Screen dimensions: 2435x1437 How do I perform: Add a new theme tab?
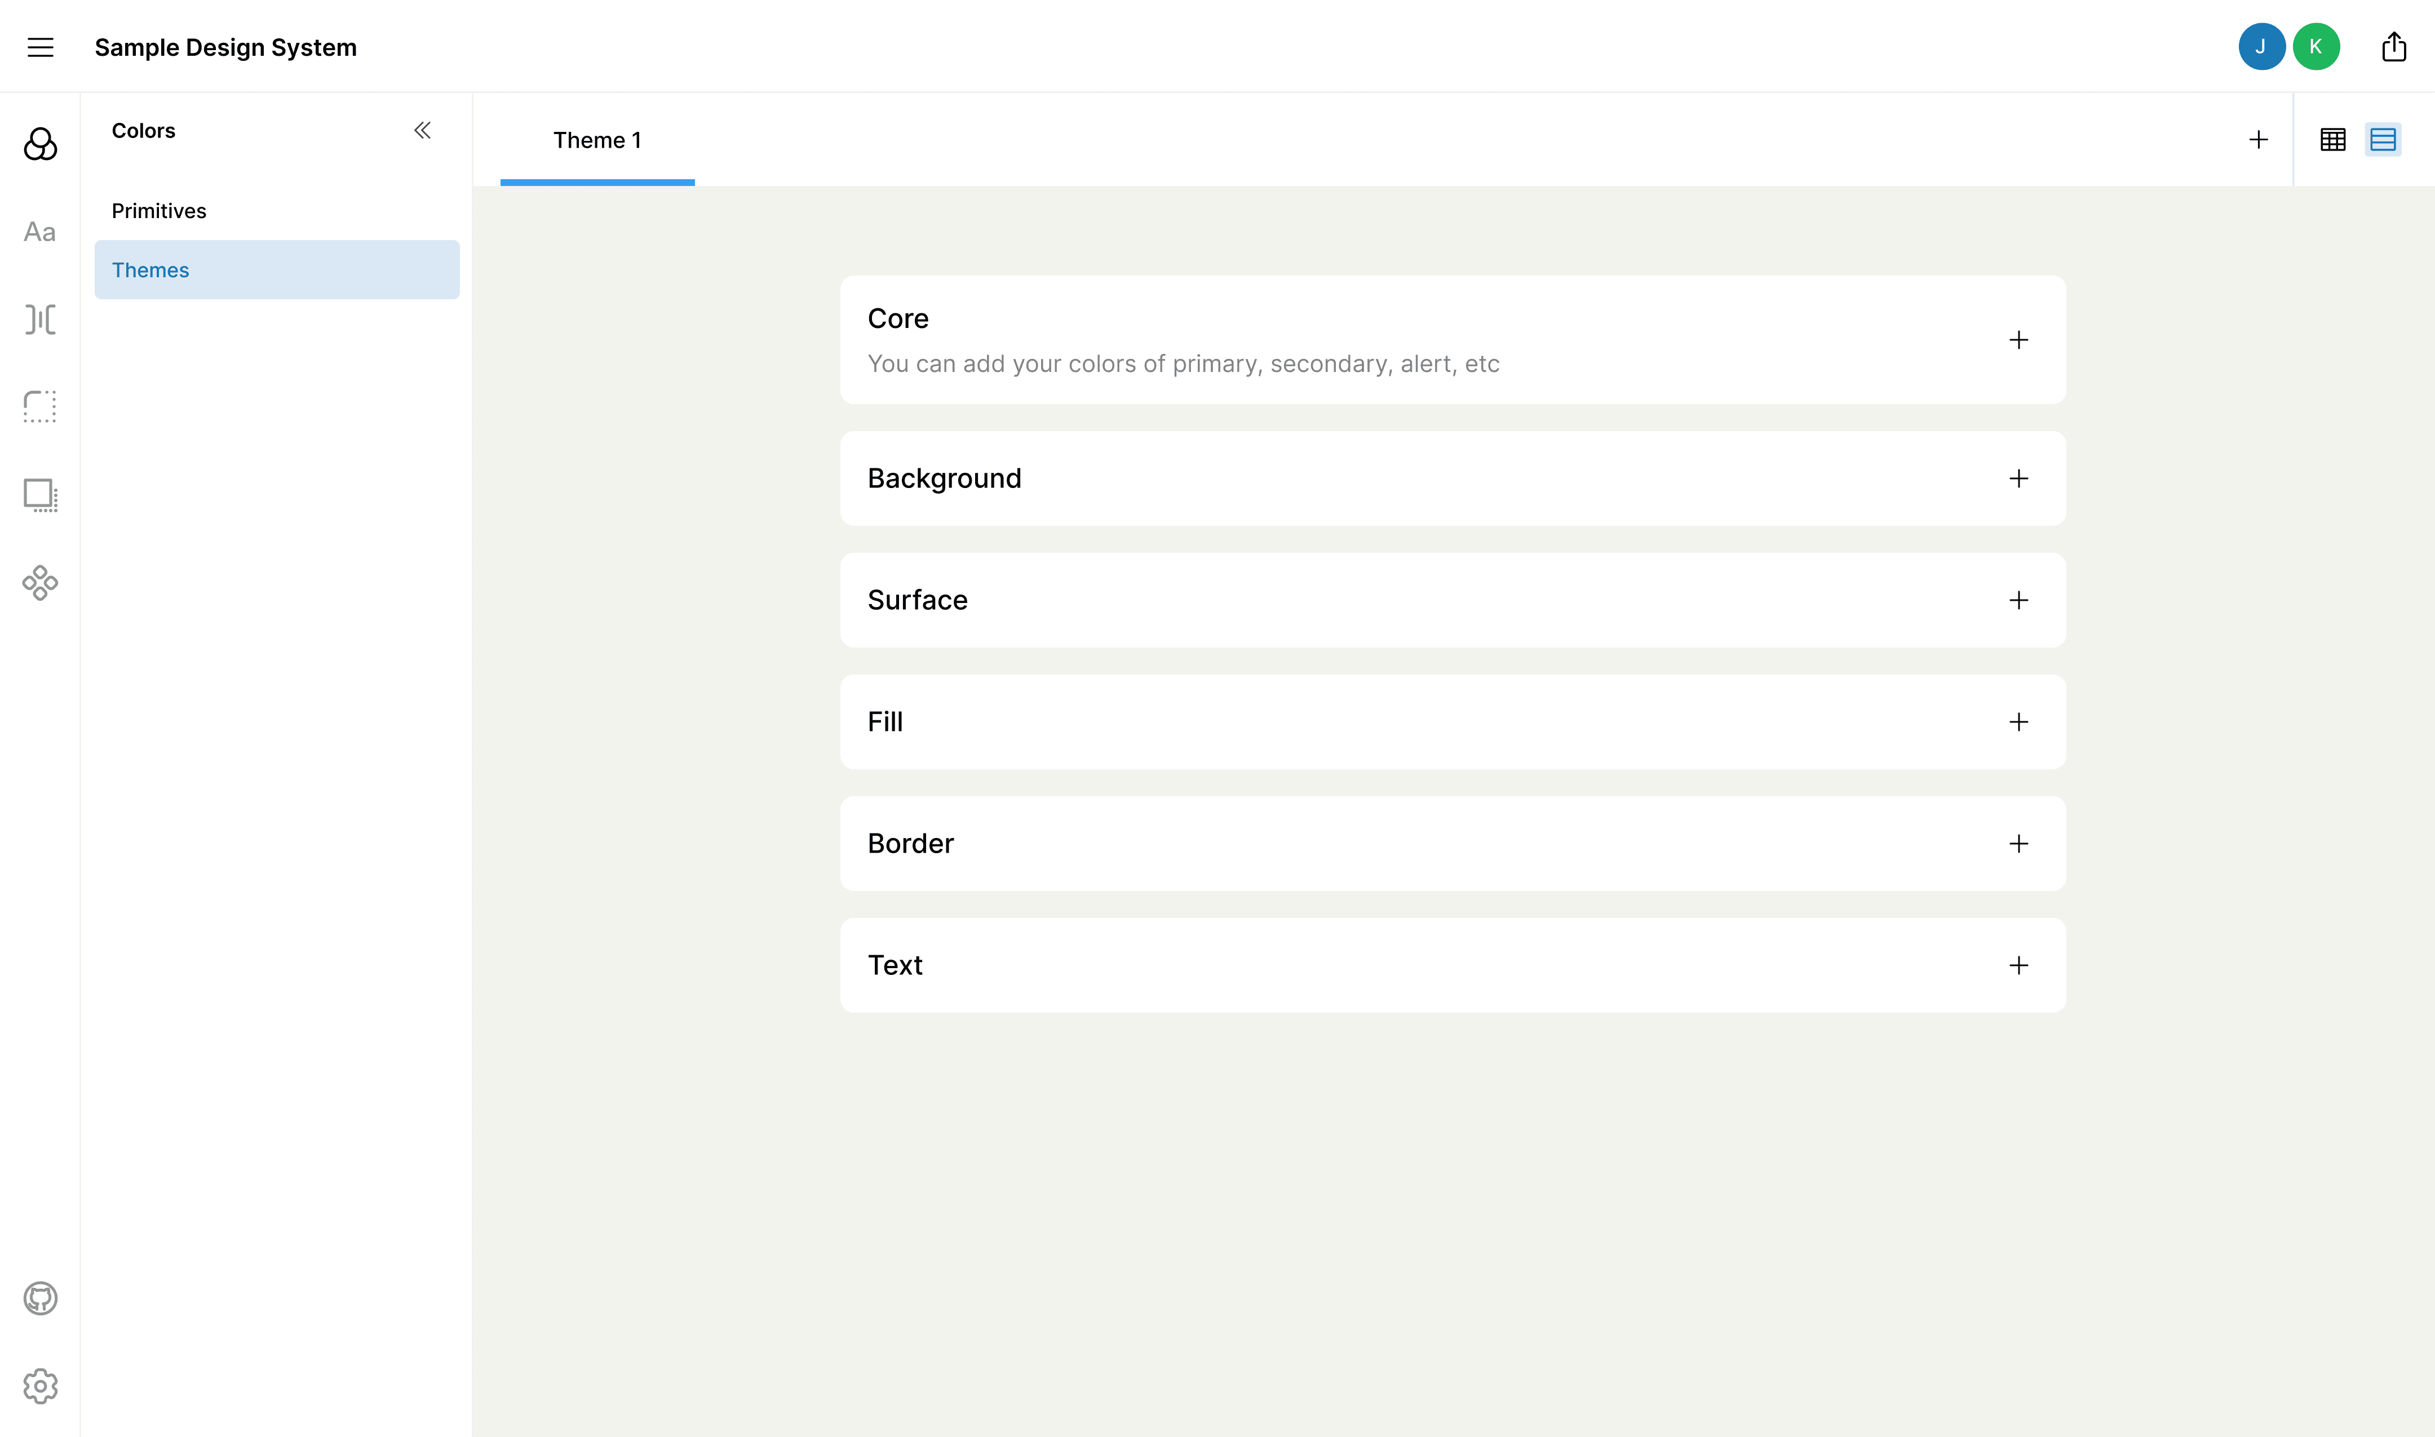[2258, 139]
